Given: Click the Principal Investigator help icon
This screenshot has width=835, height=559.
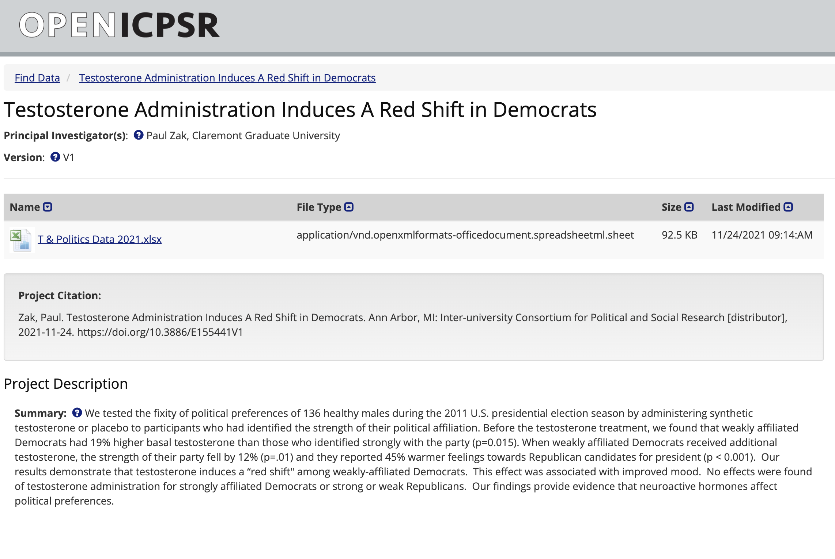Looking at the screenshot, I should click(139, 135).
